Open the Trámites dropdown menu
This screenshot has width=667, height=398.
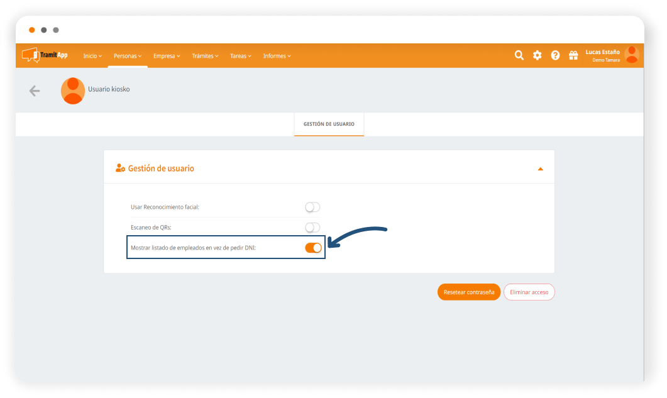pos(205,56)
